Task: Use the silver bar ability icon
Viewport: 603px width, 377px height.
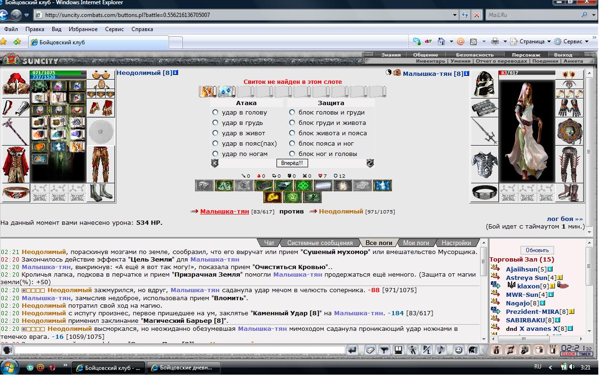Action: (323, 185)
